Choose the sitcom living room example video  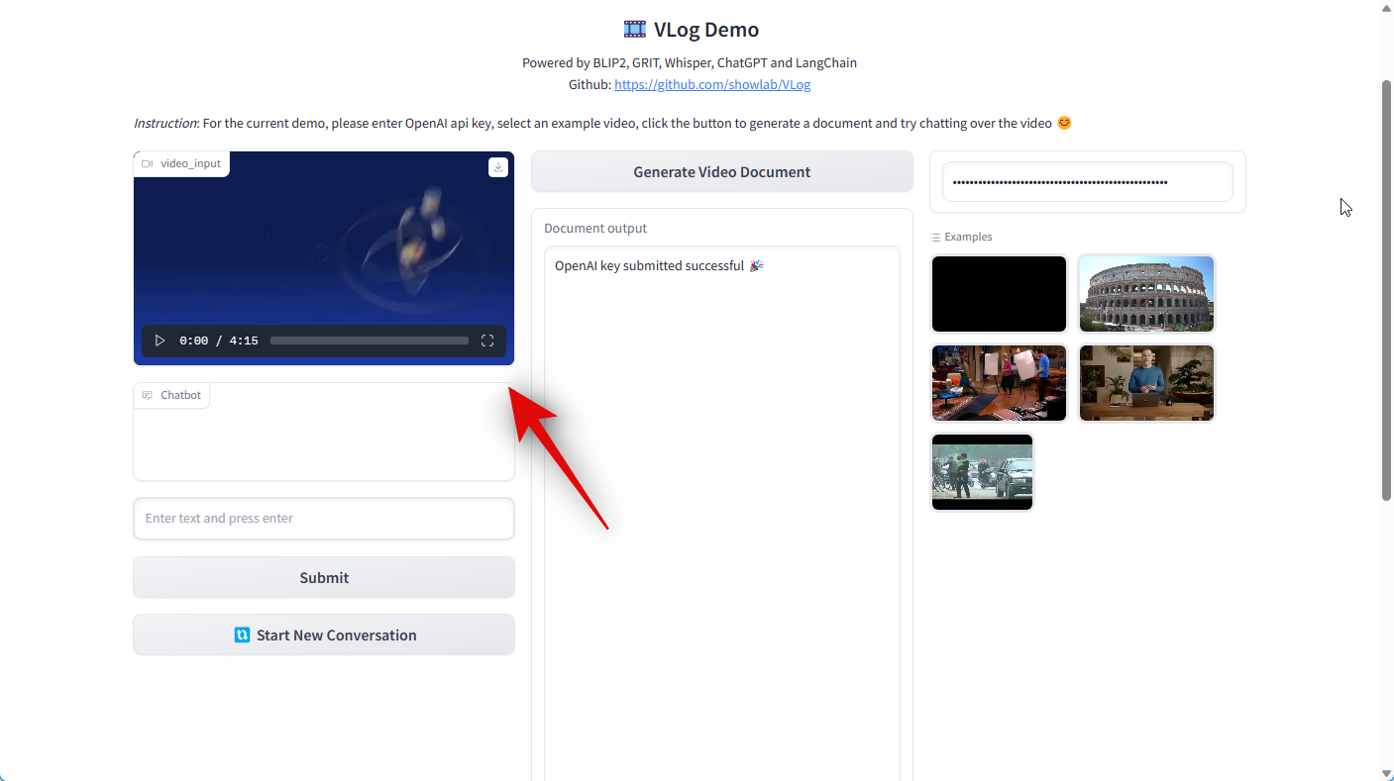(x=999, y=383)
